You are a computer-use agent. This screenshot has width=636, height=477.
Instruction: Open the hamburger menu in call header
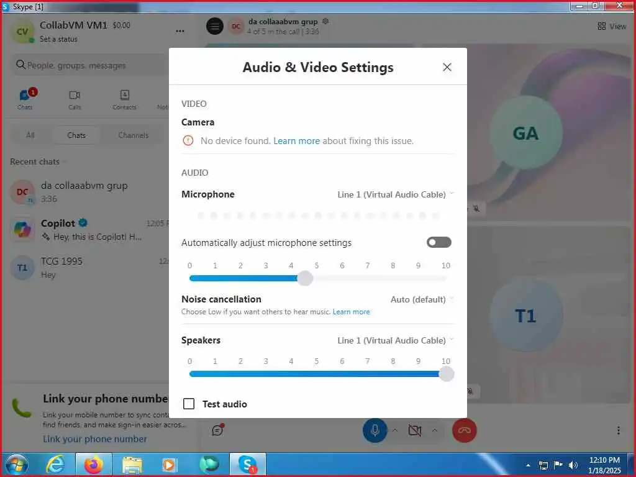(215, 26)
